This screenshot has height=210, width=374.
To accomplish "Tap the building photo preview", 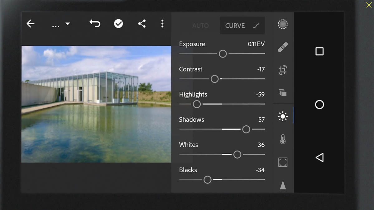I will (96, 104).
